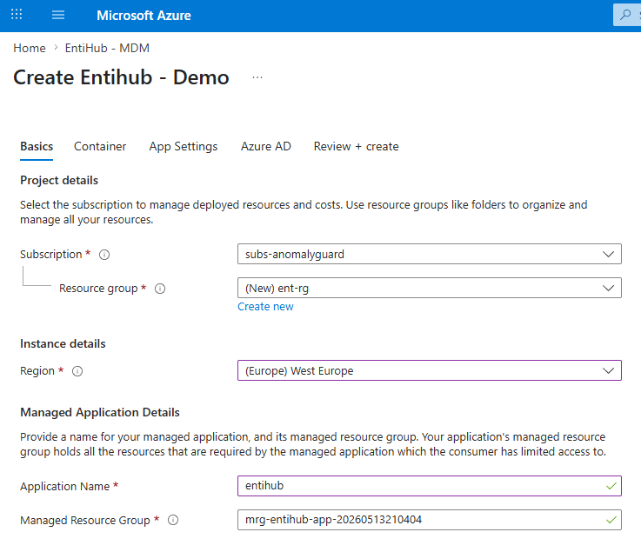The image size is (641, 552).
Task: Click the Create new resource group link
Action: (x=265, y=307)
